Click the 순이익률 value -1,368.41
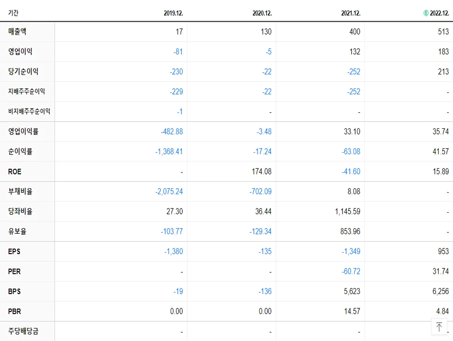Image resolution: width=453 pixels, height=341 pixels. pos(169,151)
